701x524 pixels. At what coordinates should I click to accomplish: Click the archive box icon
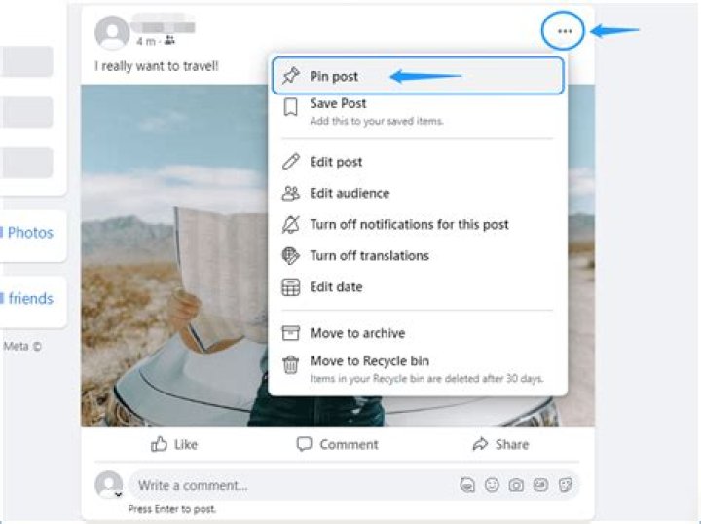[290, 333]
